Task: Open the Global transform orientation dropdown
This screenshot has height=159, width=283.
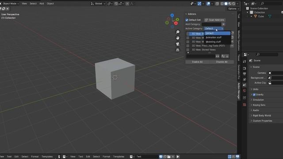Action: [98, 4]
